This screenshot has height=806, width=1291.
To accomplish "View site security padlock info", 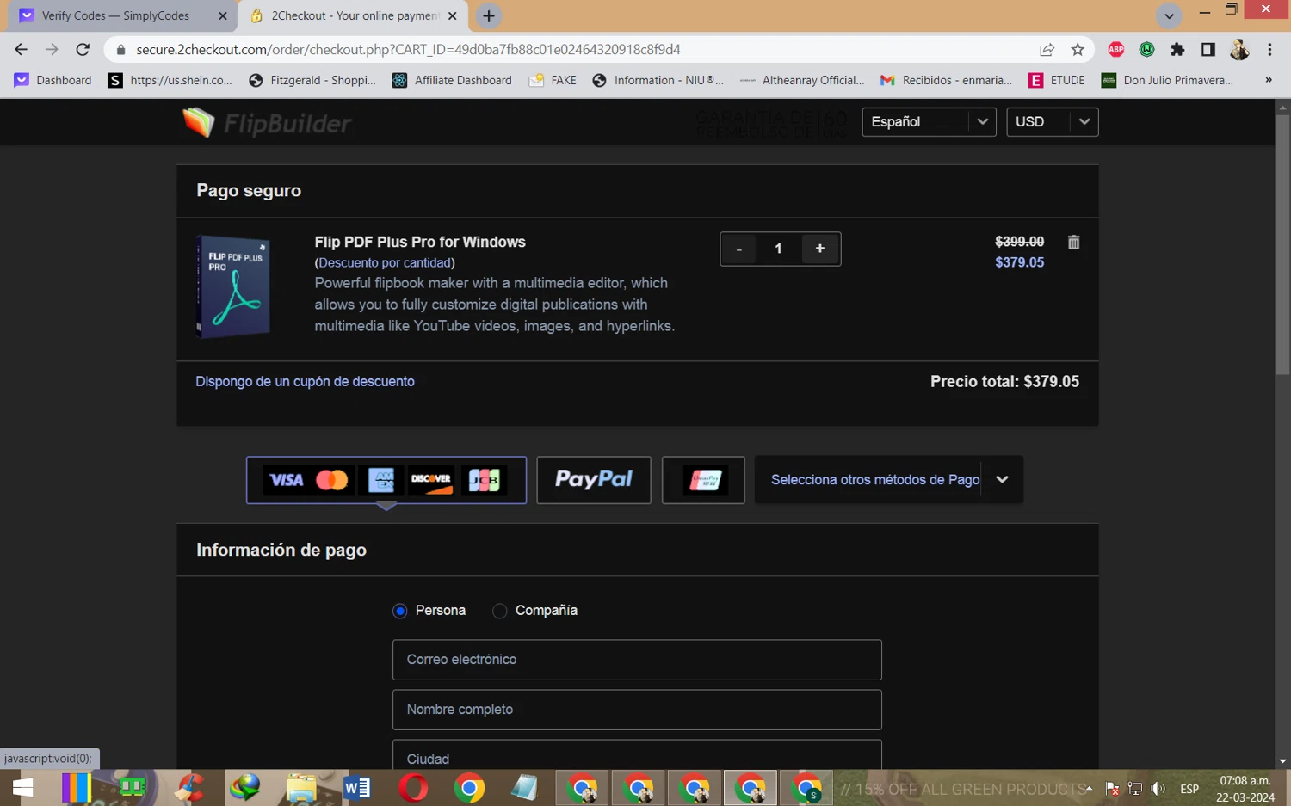I will tap(120, 50).
